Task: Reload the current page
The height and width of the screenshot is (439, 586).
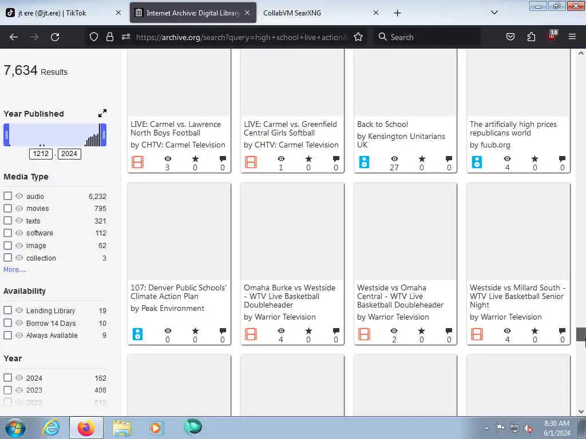Action: [x=55, y=37]
